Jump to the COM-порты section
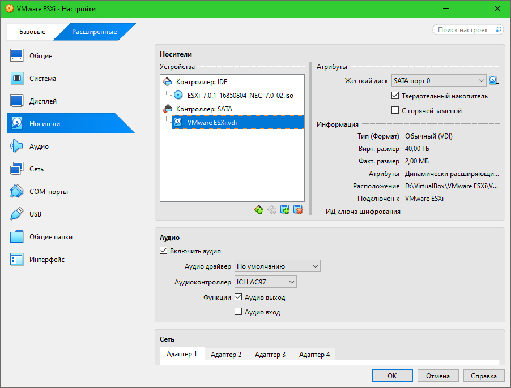Screen dimensions: 511x388 pos(48,192)
